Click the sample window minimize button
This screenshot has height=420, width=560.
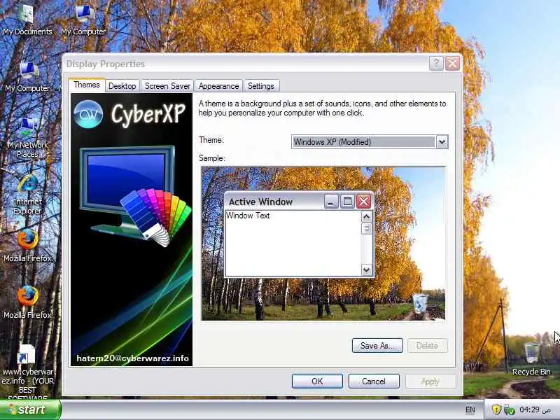pyautogui.click(x=331, y=202)
